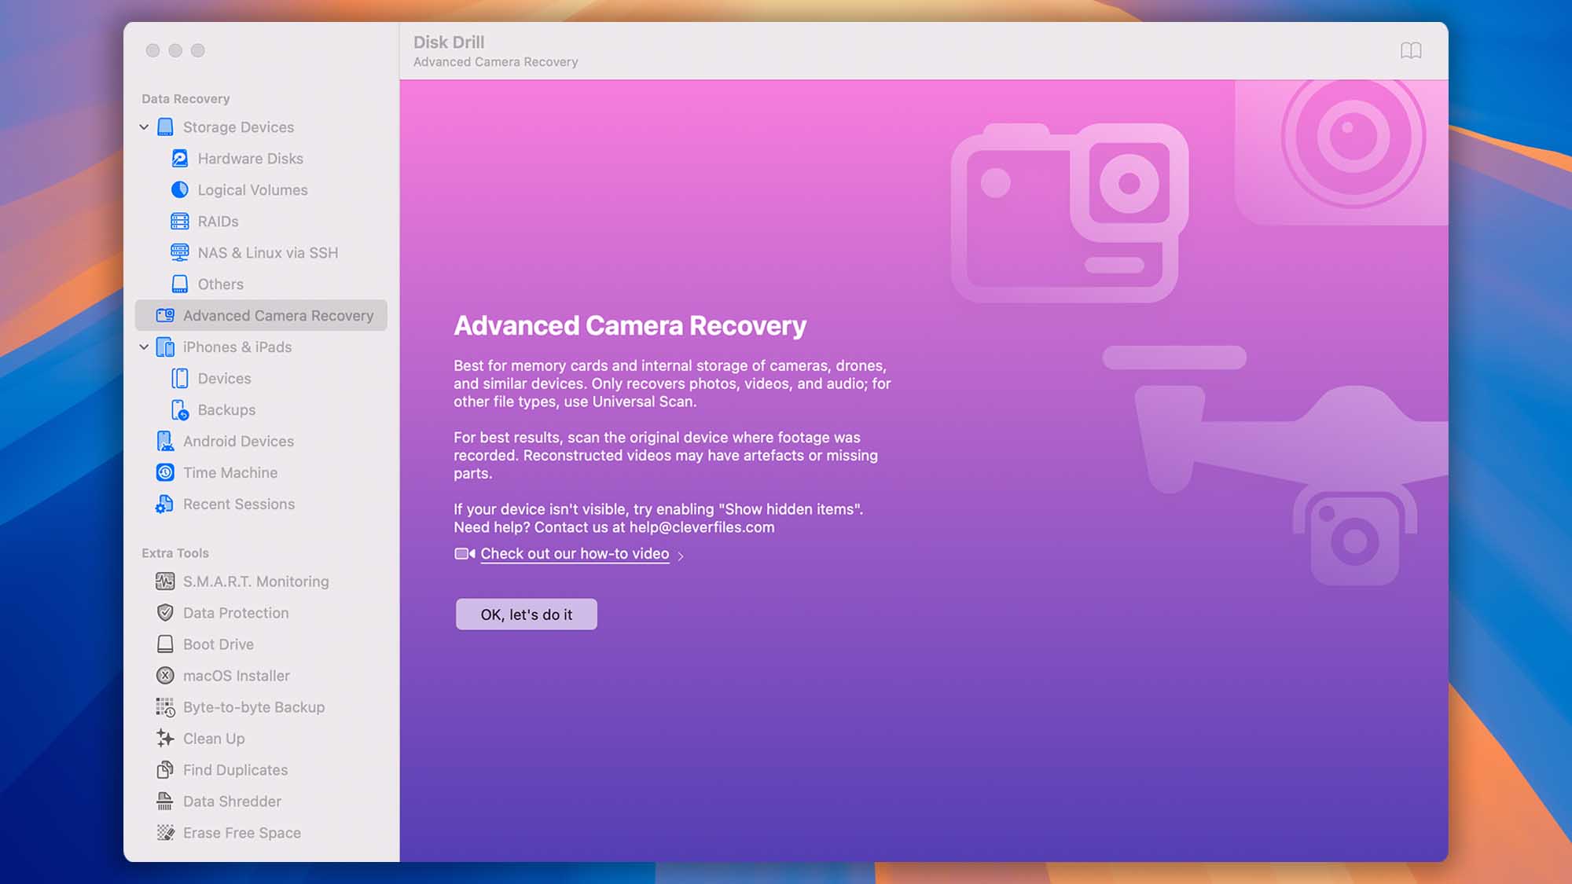Select Advanced Camera Recovery sidebar item
The image size is (1572, 884).
[x=261, y=315]
